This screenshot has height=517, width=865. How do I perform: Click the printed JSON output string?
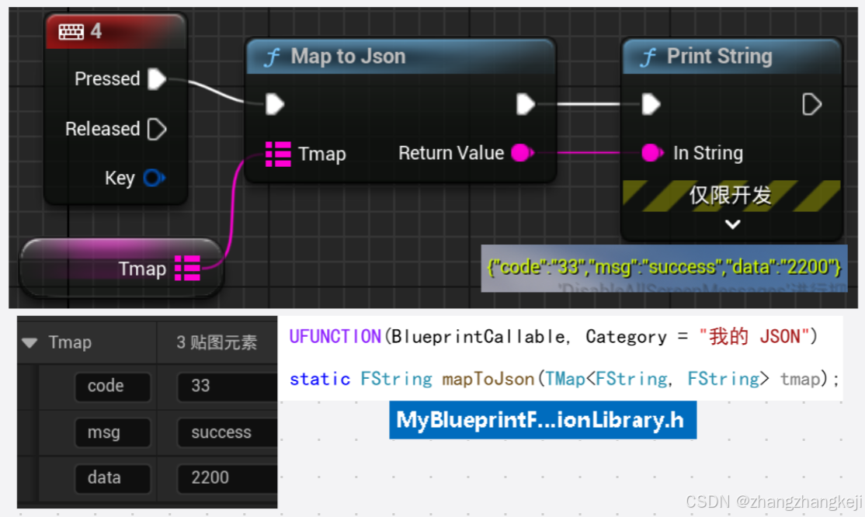pyautogui.click(x=664, y=268)
